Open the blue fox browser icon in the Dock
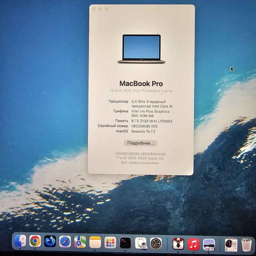The height and width of the screenshot is (256, 256). 50,241
